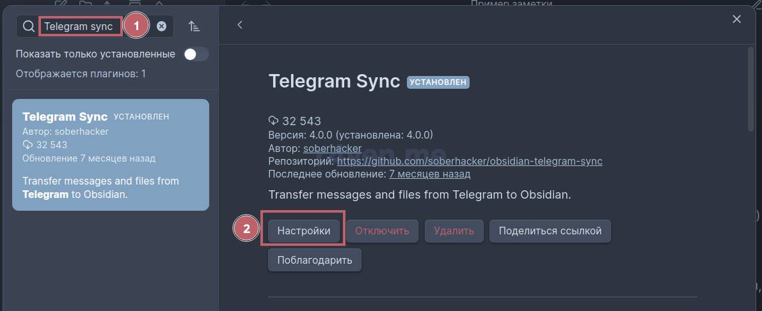The width and height of the screenshot is (762, 311).
Task: Go back using the left chevron
Action: point(240,25)
